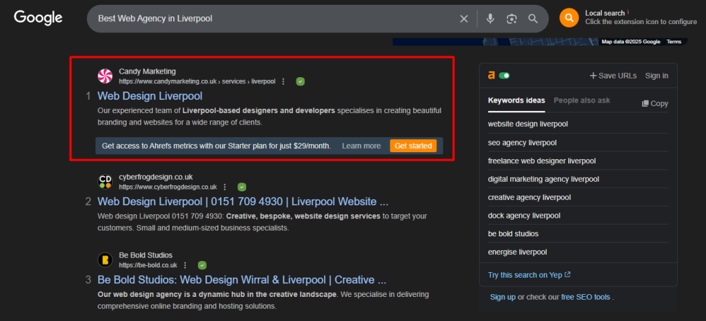Click green shield badge next to cyberfrogdesign URL
The height and width of the screenshot is (321, 706).
pyautogui.click(x=242, y=187)
